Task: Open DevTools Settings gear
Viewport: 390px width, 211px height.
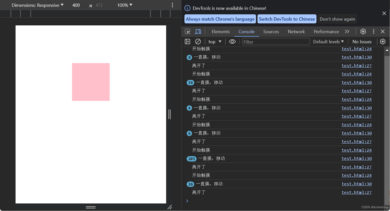Action: pos(363,31)
